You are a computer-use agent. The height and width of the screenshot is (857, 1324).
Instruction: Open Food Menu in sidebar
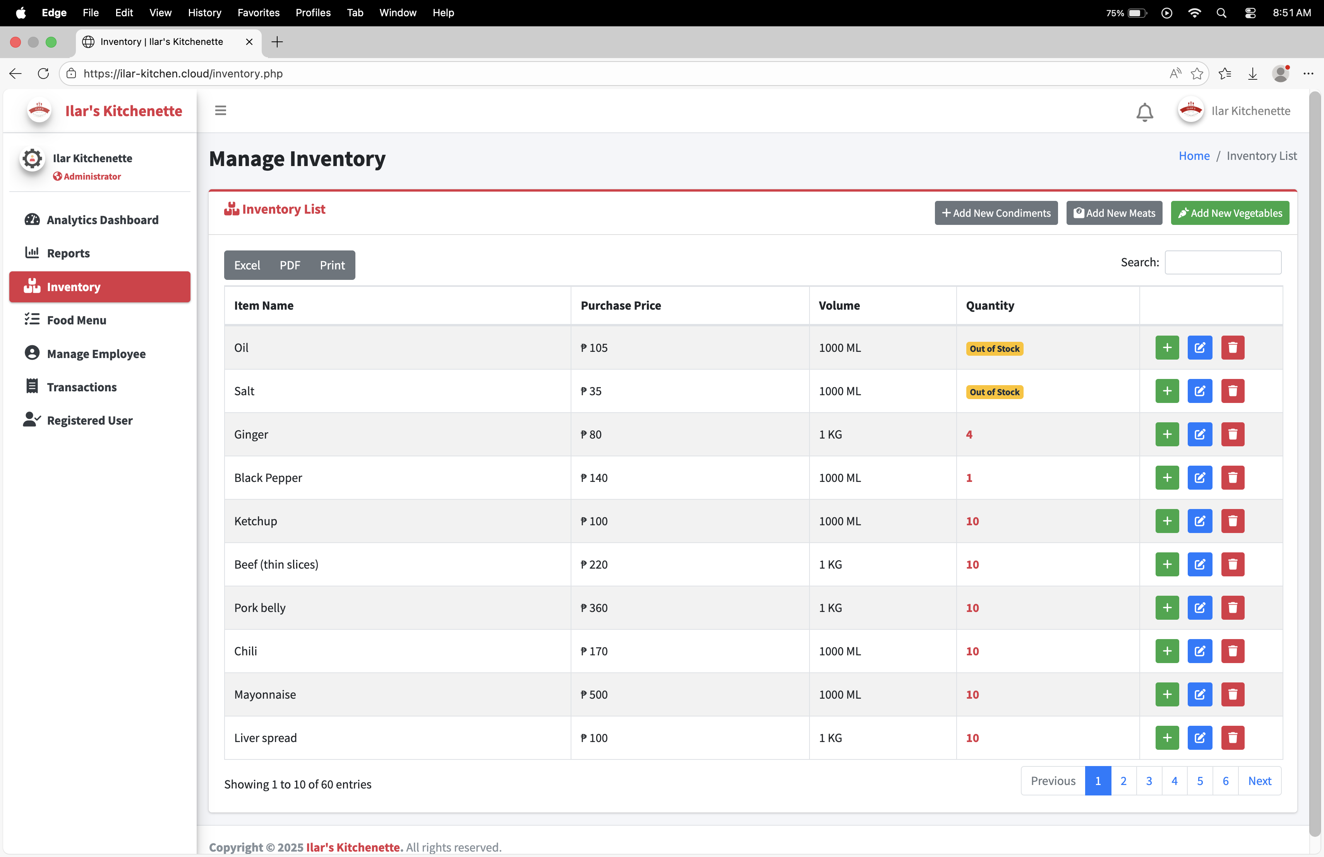point(76,321)
